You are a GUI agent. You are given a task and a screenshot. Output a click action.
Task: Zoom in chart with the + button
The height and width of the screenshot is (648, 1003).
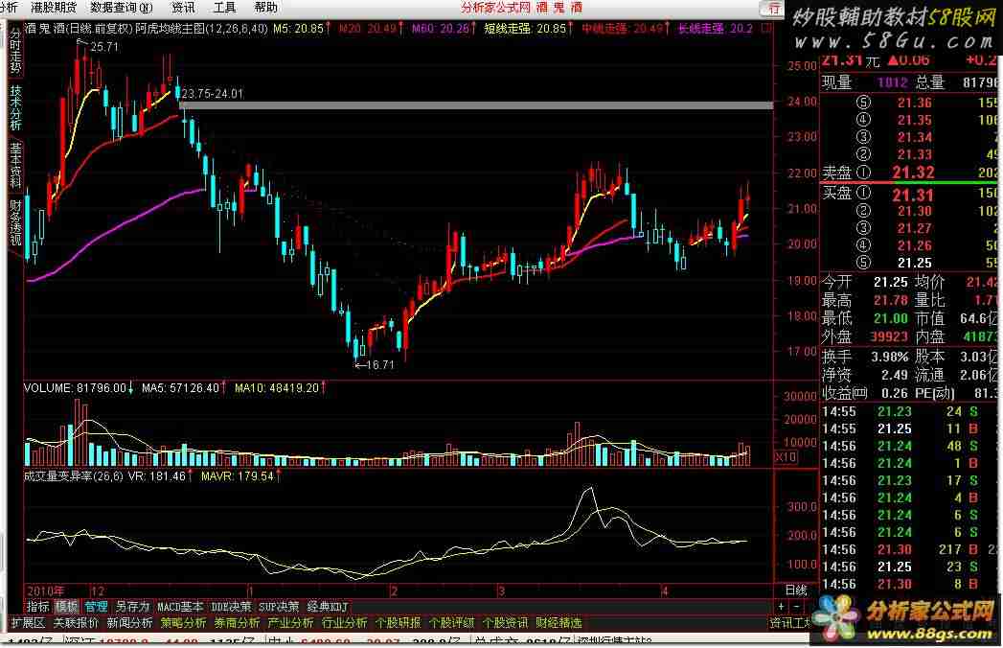781,607
